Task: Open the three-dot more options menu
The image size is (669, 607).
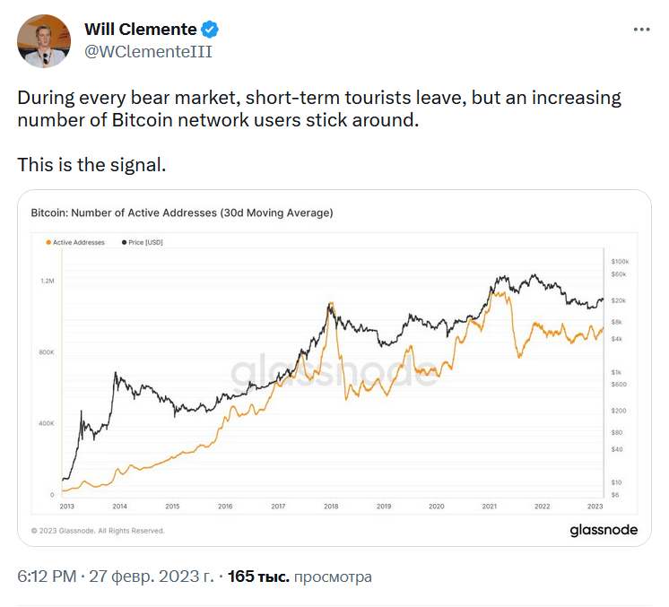Action: [x=641, y=30]
